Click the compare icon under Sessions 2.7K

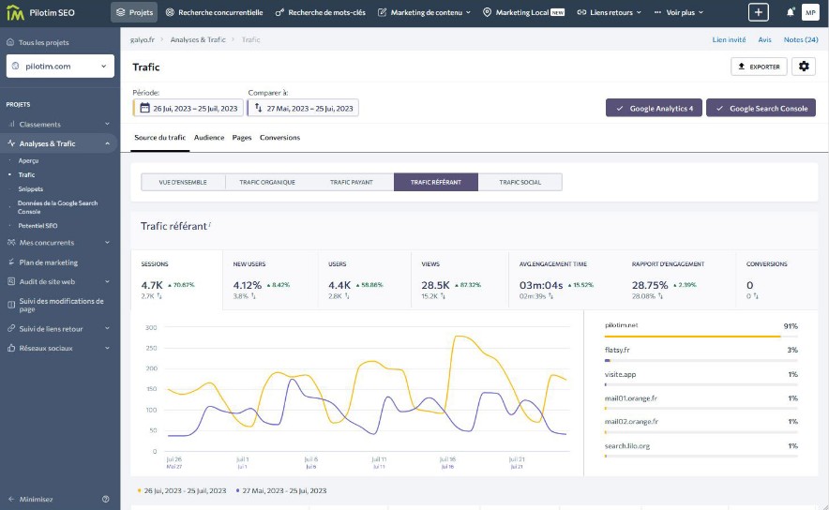point(159,296)
